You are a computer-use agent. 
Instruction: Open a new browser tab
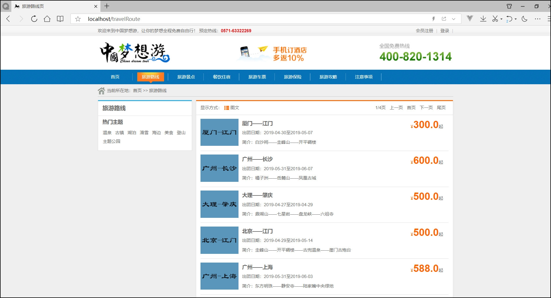click(x=107, y=6)
